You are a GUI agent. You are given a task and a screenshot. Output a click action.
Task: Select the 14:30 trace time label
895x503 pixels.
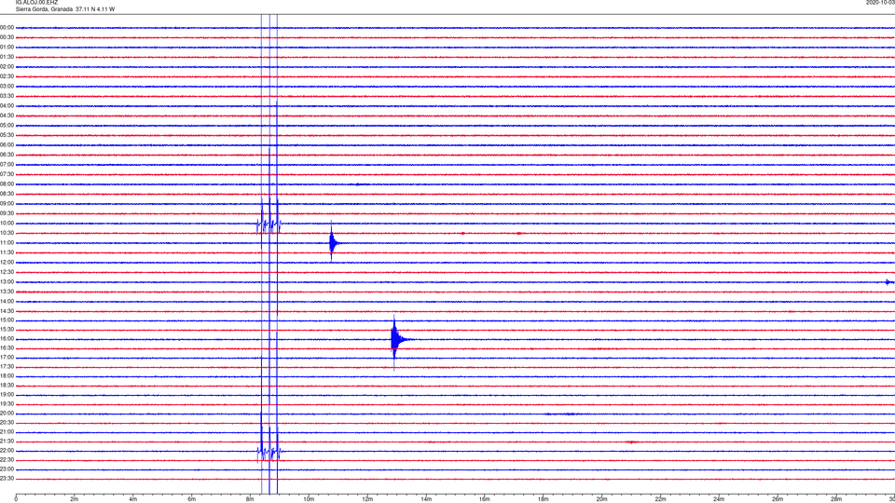click(x=7, y=311)
